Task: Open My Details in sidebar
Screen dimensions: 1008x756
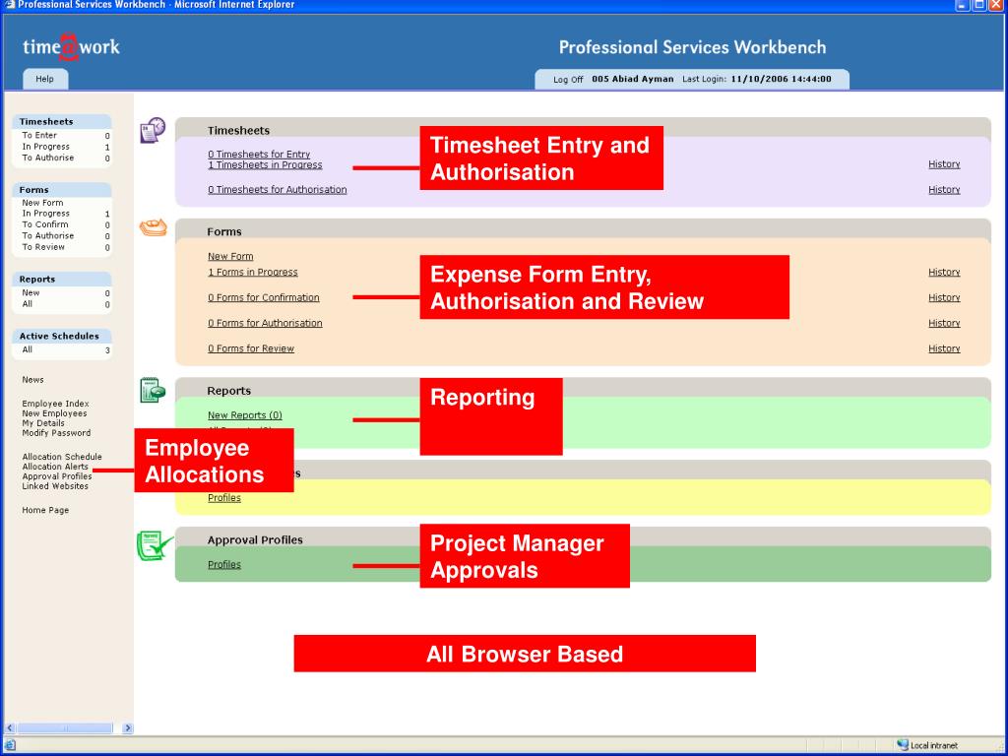Action: coord(43,423)
